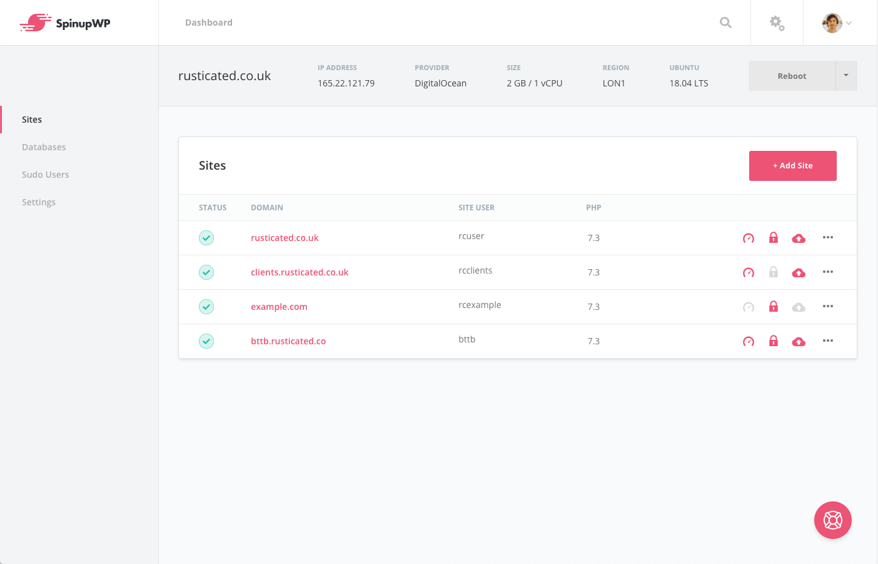The image size is (878, 564).
Task: Expand the Reboot button dropdown arrow
Action: pos(846,76)
